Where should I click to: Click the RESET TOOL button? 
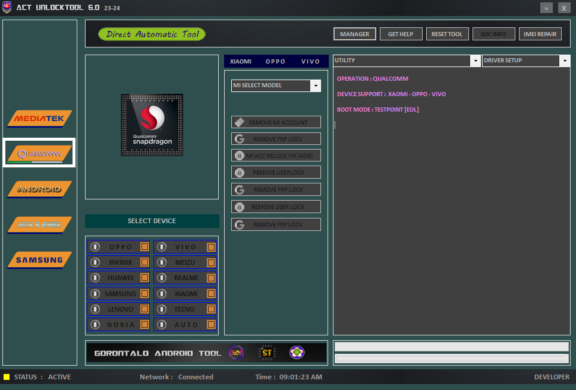(x=447, y=34)
